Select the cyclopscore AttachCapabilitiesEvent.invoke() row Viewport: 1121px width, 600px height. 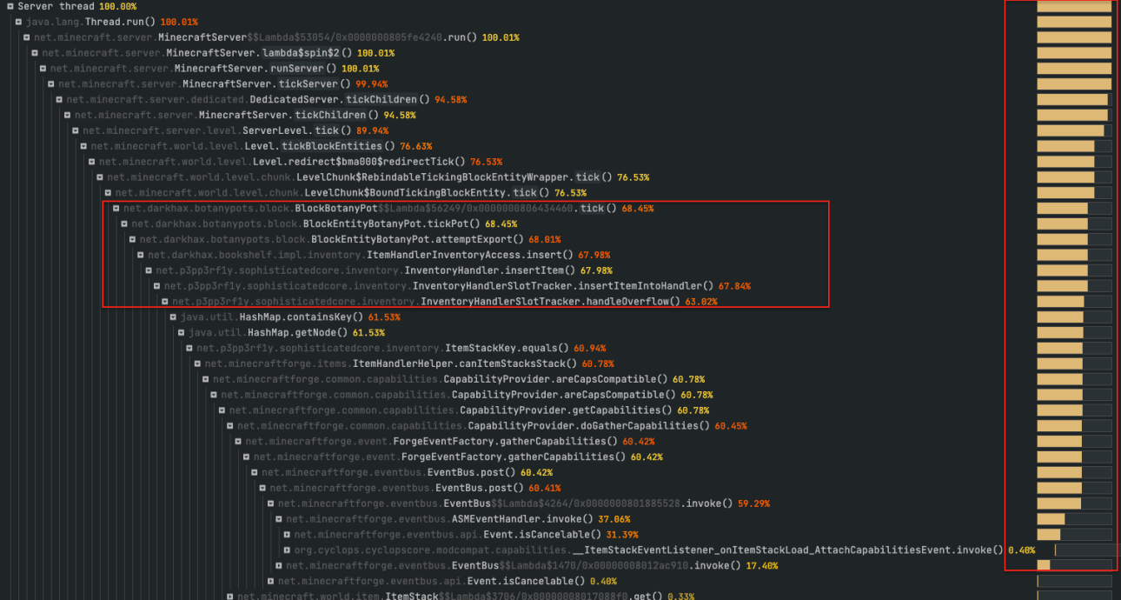click(x=665, y=550)
